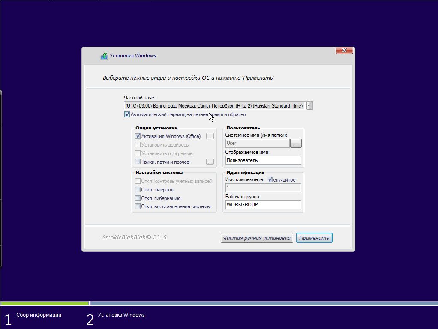Click the Имя компьютера input field

263,188
